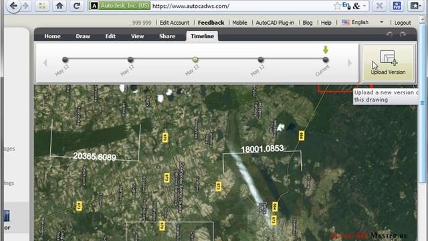Bookmark the page with the star icon

click(x=337, y=6)
